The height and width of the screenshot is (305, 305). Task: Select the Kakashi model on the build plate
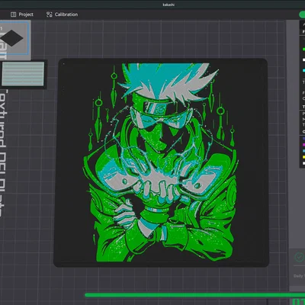click(x=161, y=162)
